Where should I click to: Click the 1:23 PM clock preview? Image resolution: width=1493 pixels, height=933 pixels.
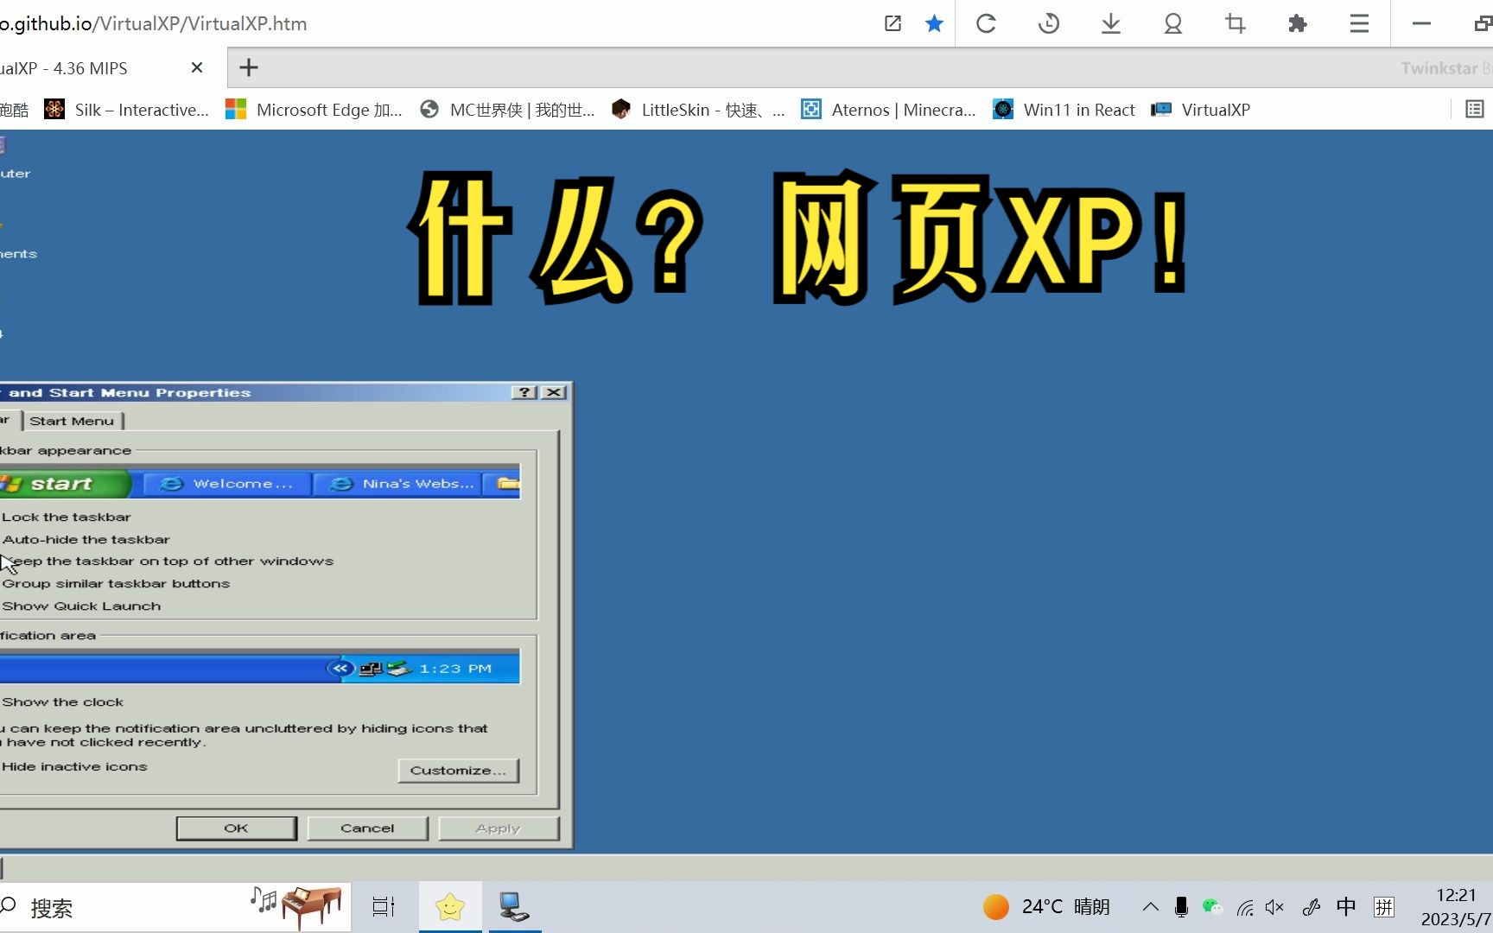click(455, 668)
